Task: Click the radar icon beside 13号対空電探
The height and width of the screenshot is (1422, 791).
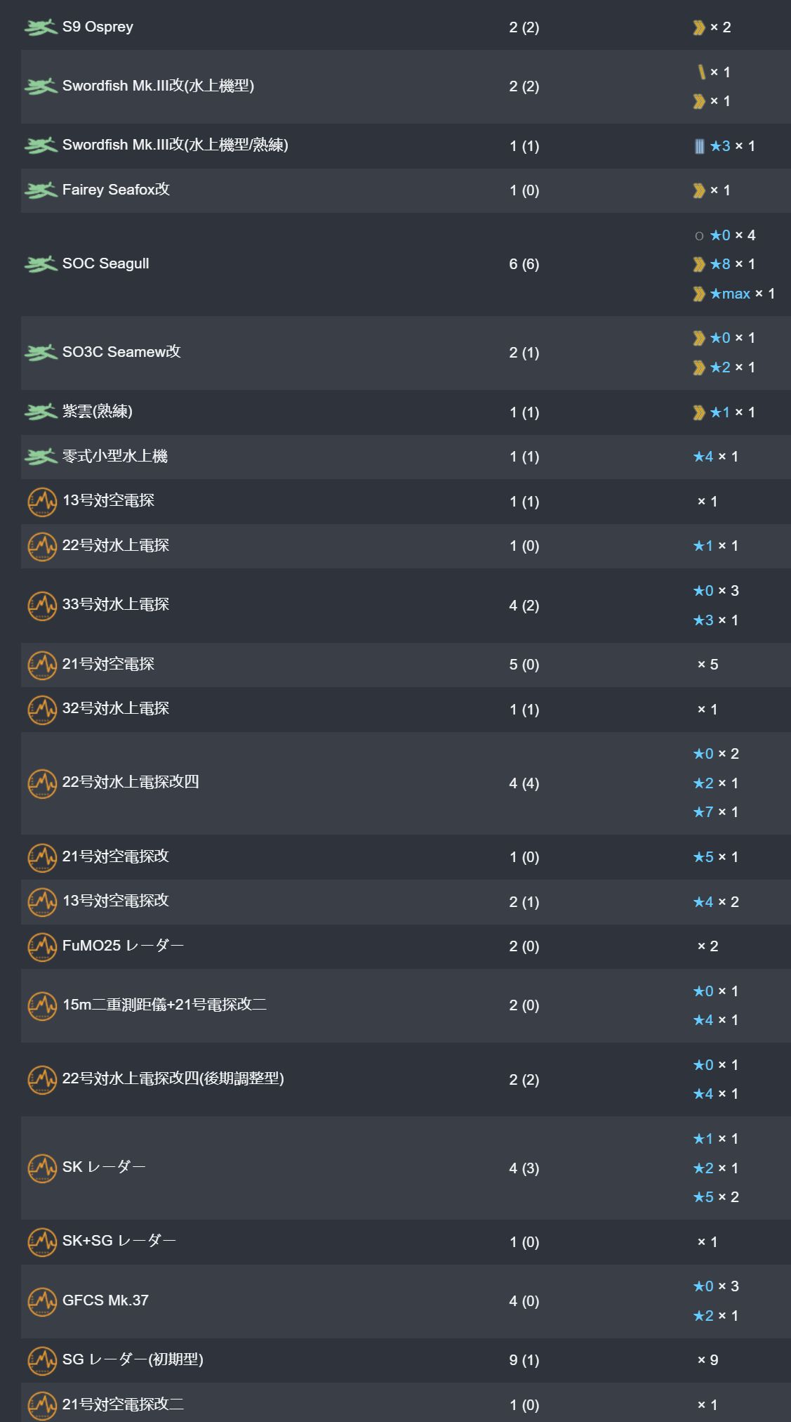Action: tap(42, 502)
